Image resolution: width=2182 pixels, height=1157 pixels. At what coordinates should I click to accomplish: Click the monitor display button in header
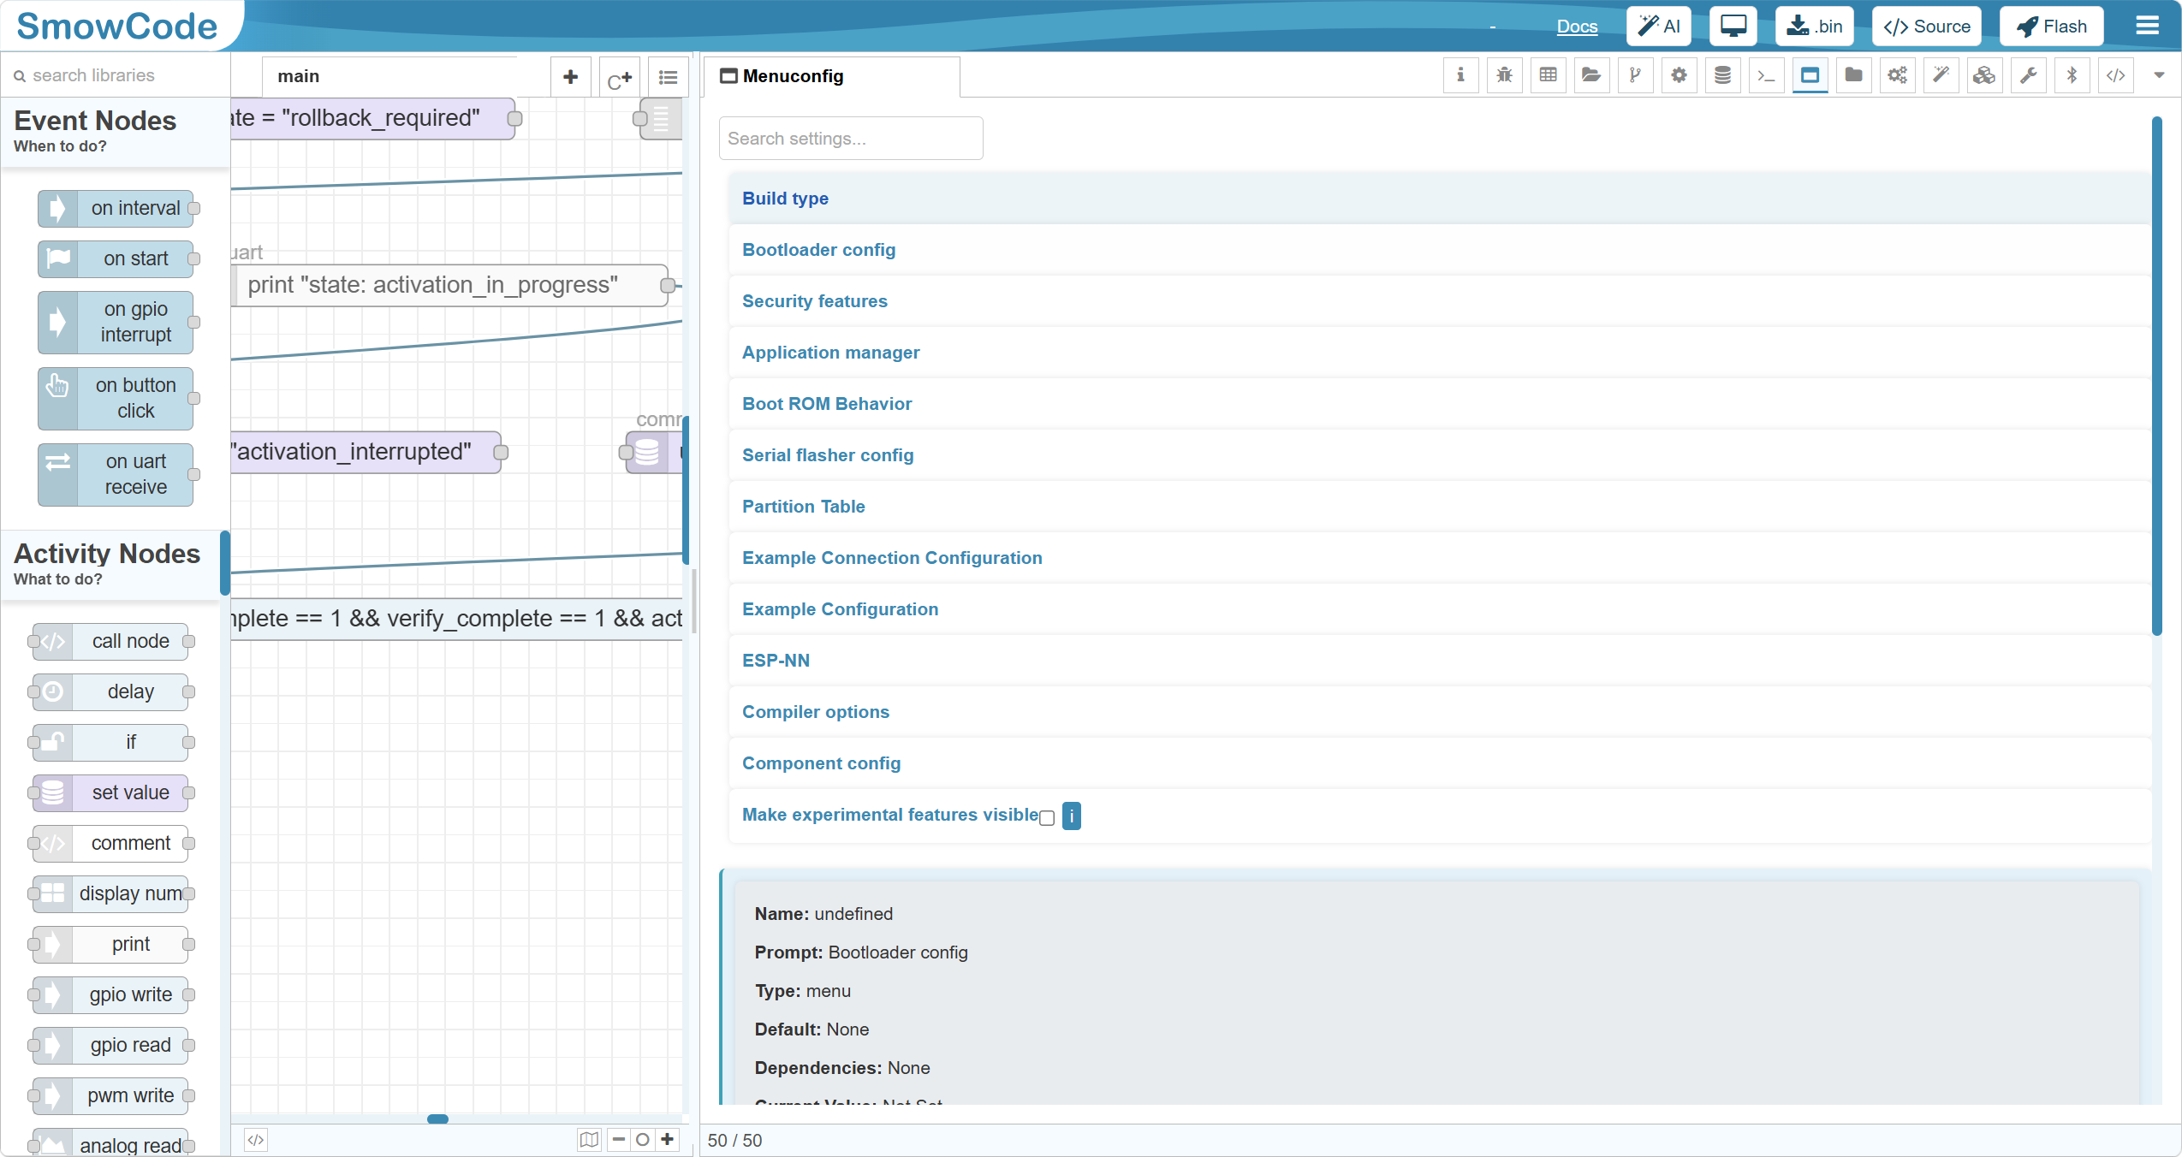pos(1733,26)
